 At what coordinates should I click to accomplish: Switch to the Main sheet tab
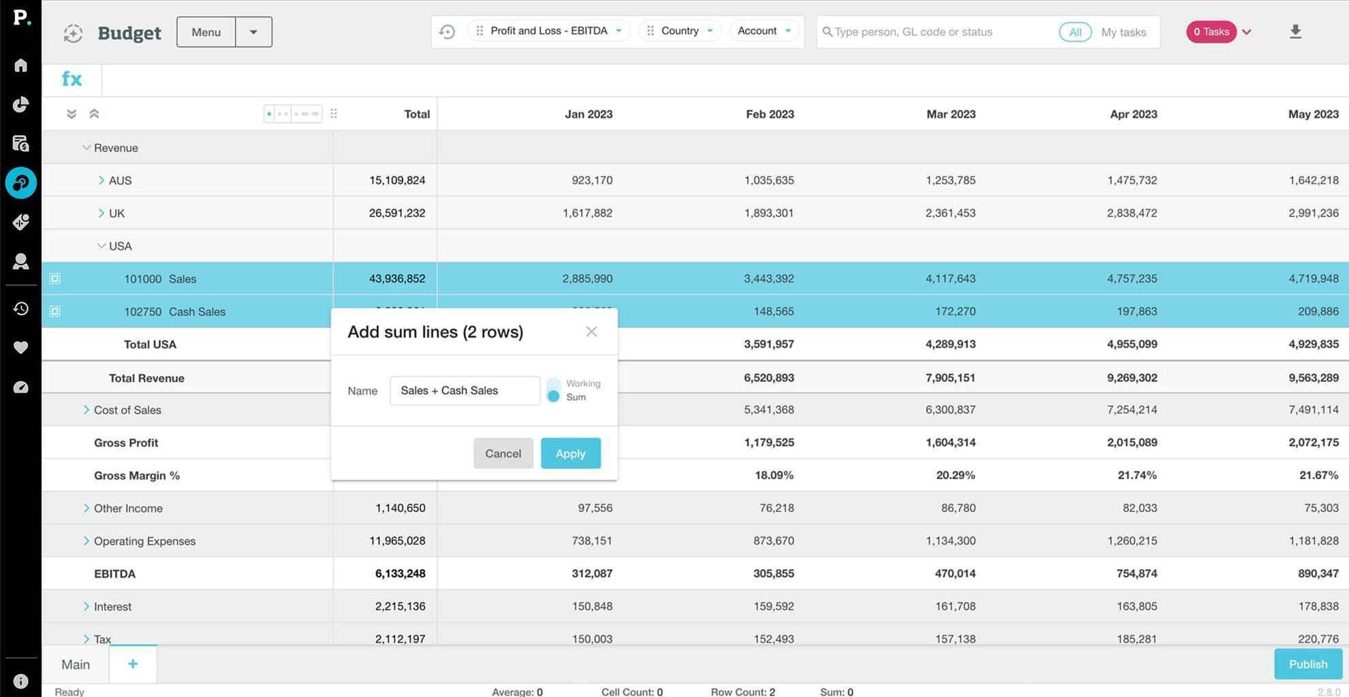coord(76,664)
